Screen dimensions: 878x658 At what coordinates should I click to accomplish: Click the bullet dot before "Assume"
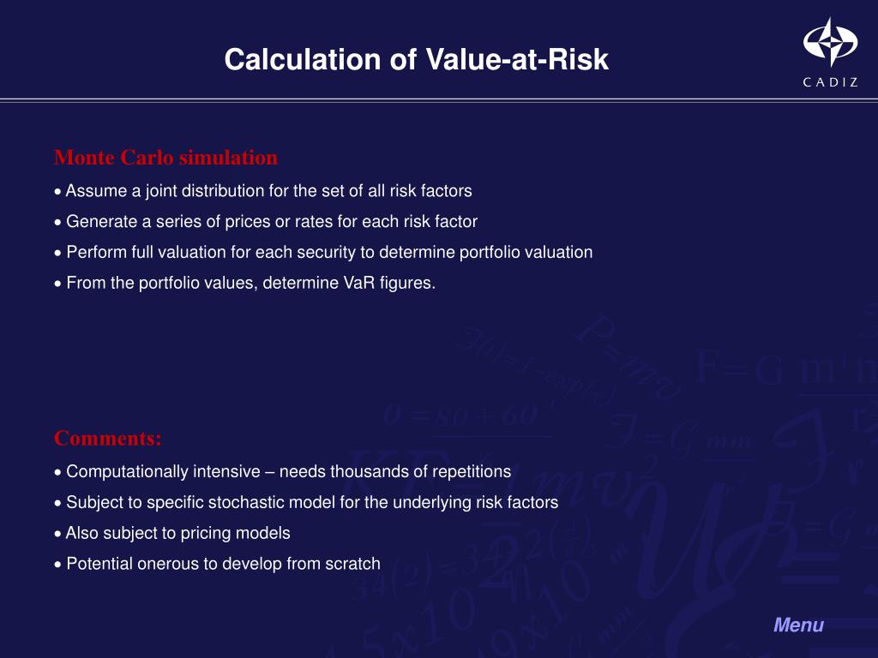point(57,192)
